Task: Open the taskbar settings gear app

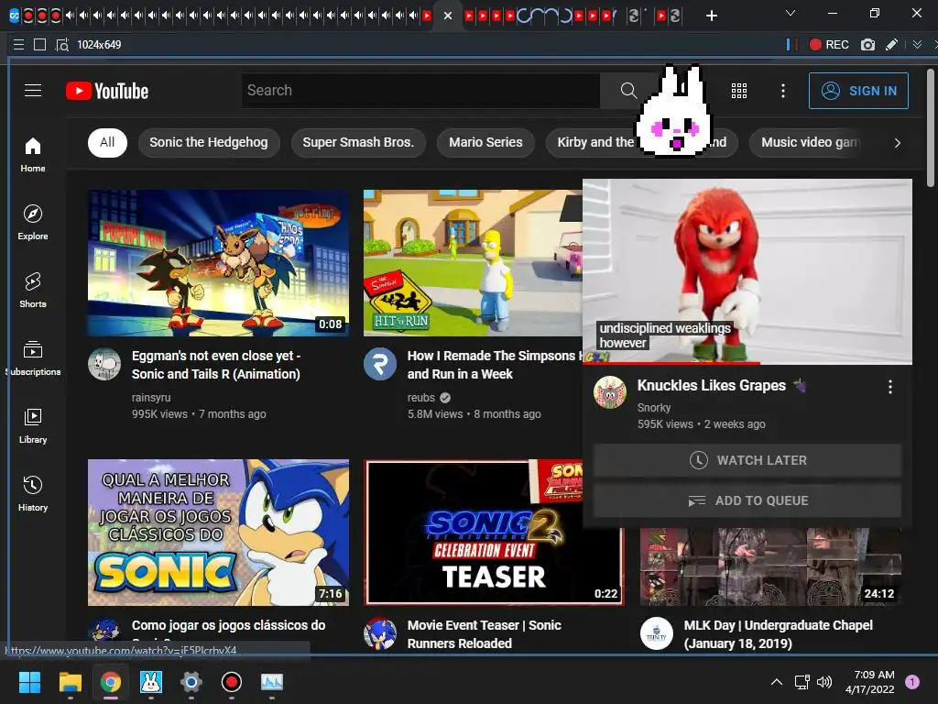Action: [191, 682]
